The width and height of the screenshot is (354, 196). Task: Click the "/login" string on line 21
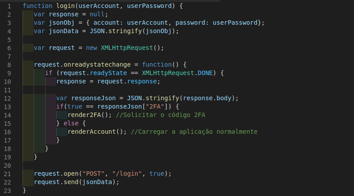tap(127, 173)
